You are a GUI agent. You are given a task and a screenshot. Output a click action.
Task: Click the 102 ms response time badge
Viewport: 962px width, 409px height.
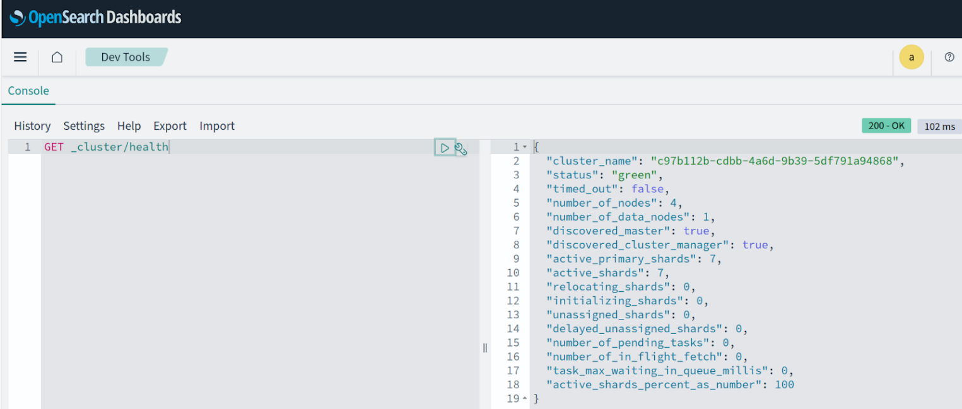click(x=939, y=127)
